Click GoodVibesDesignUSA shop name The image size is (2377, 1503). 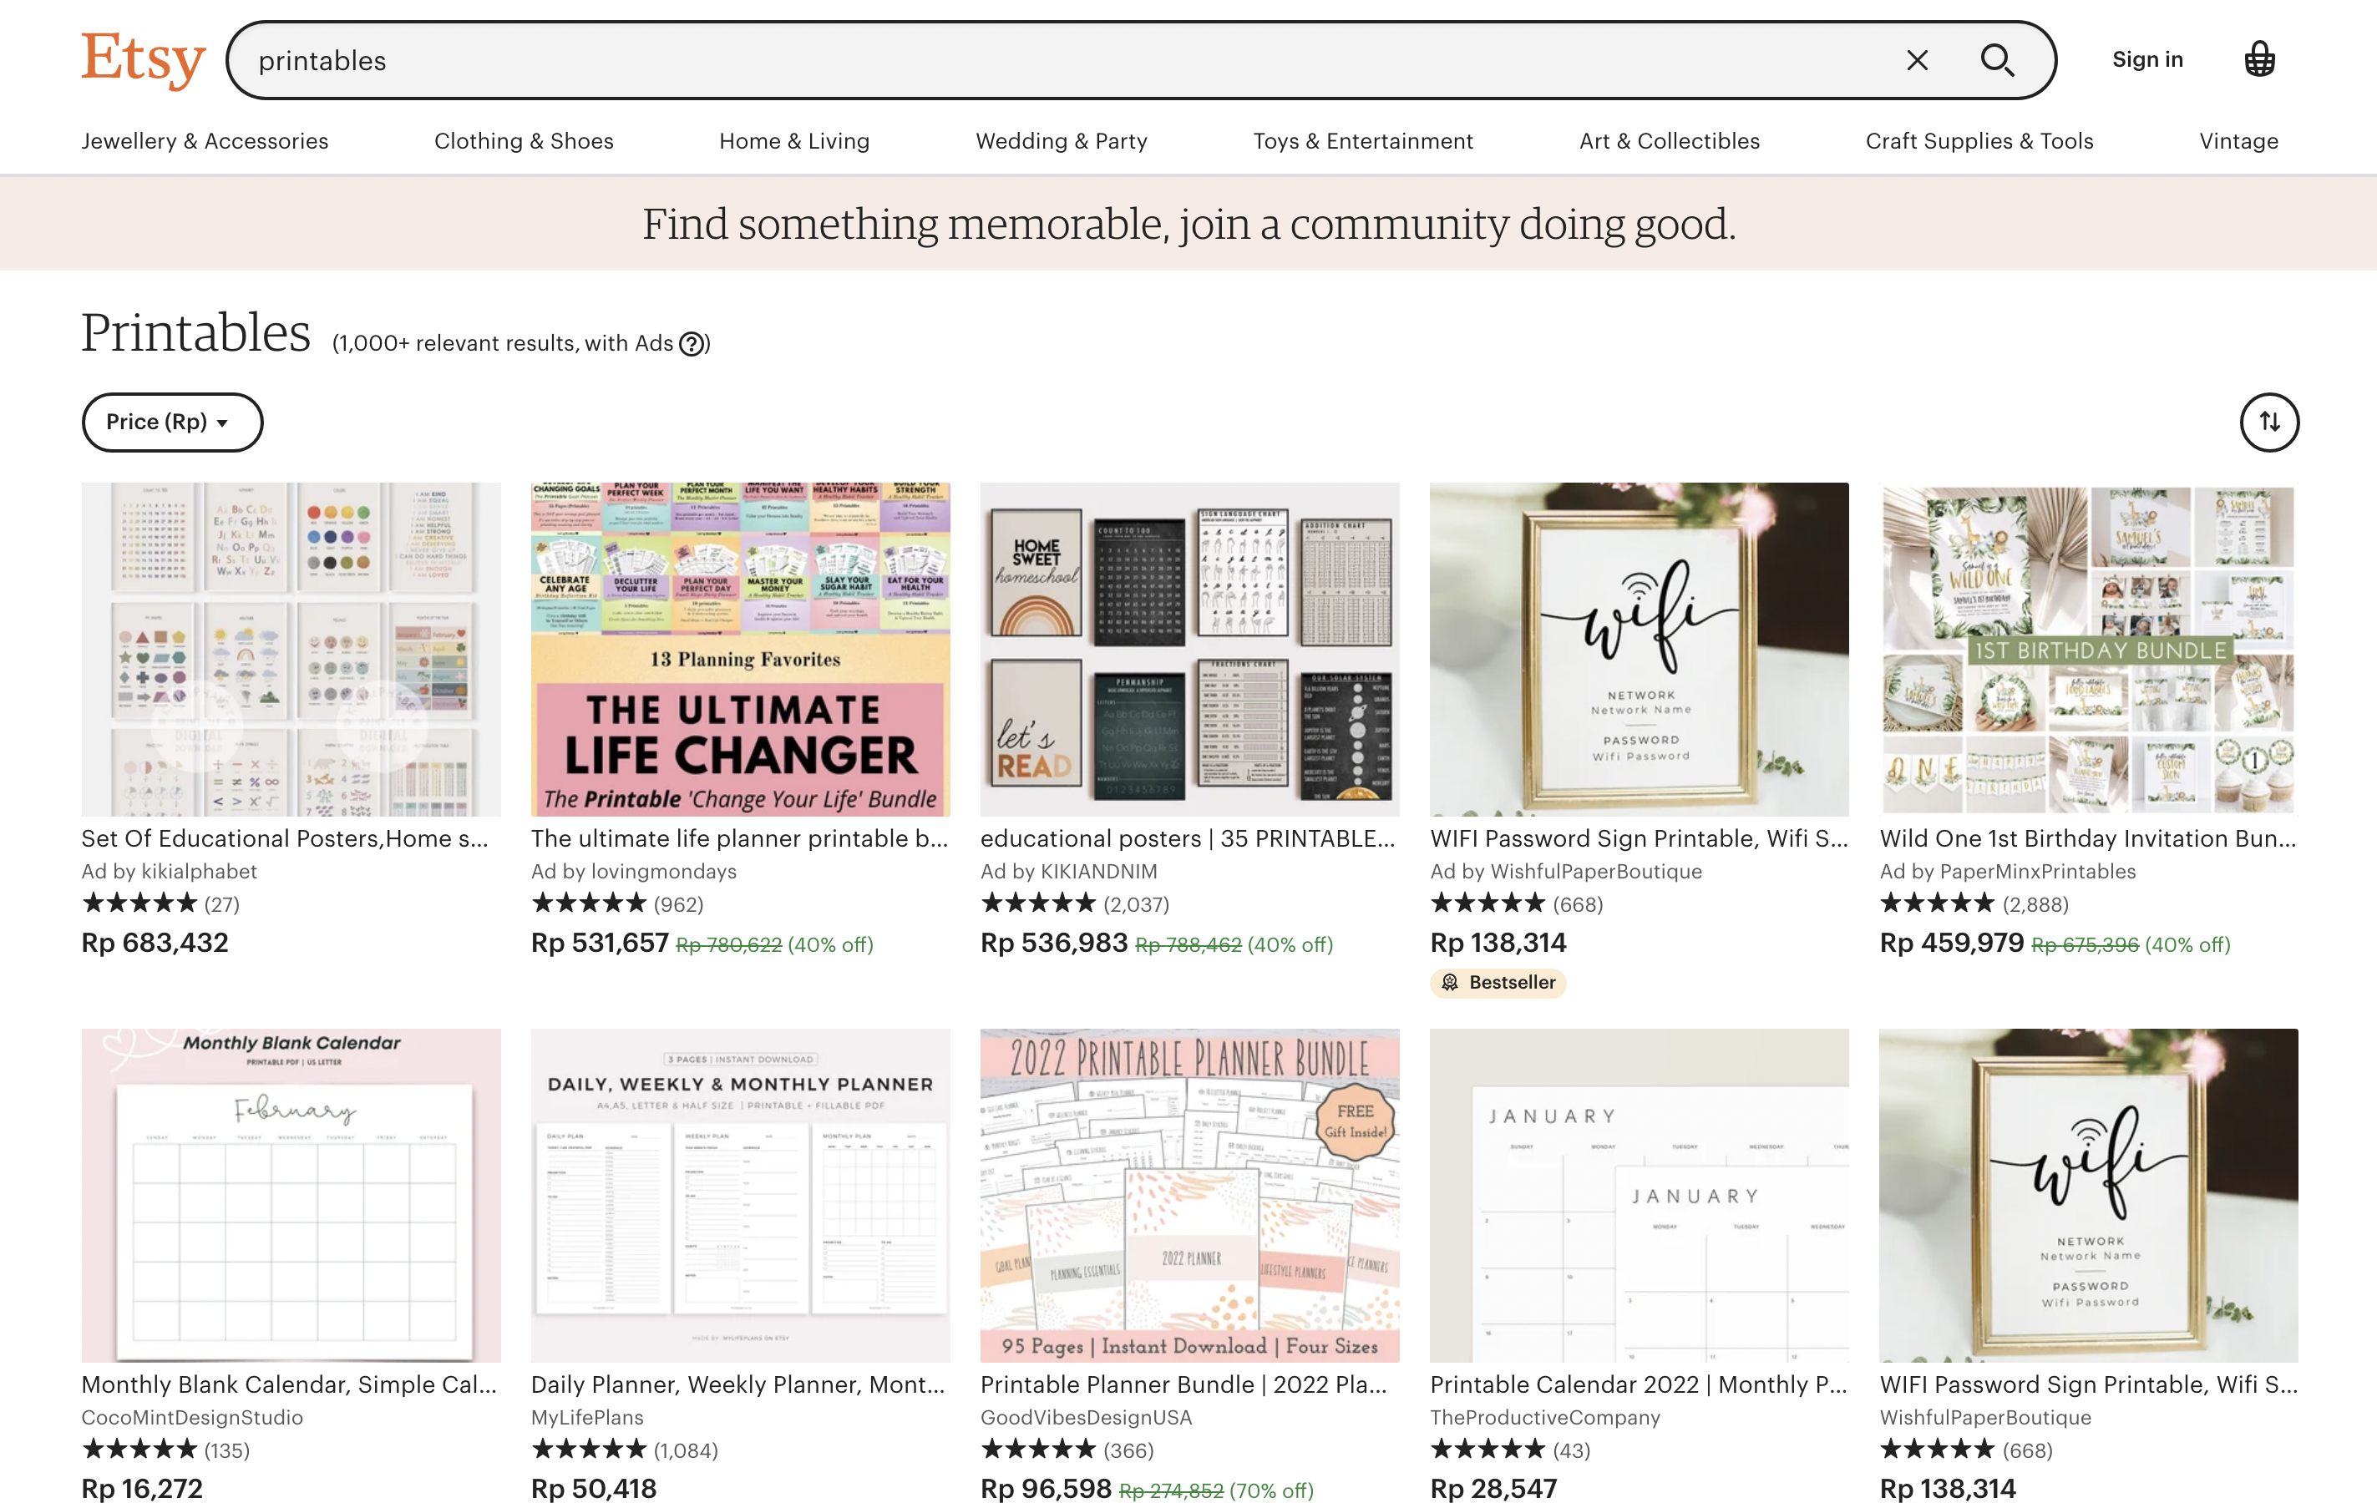pyautogui.click(x=1086, y=1416)
